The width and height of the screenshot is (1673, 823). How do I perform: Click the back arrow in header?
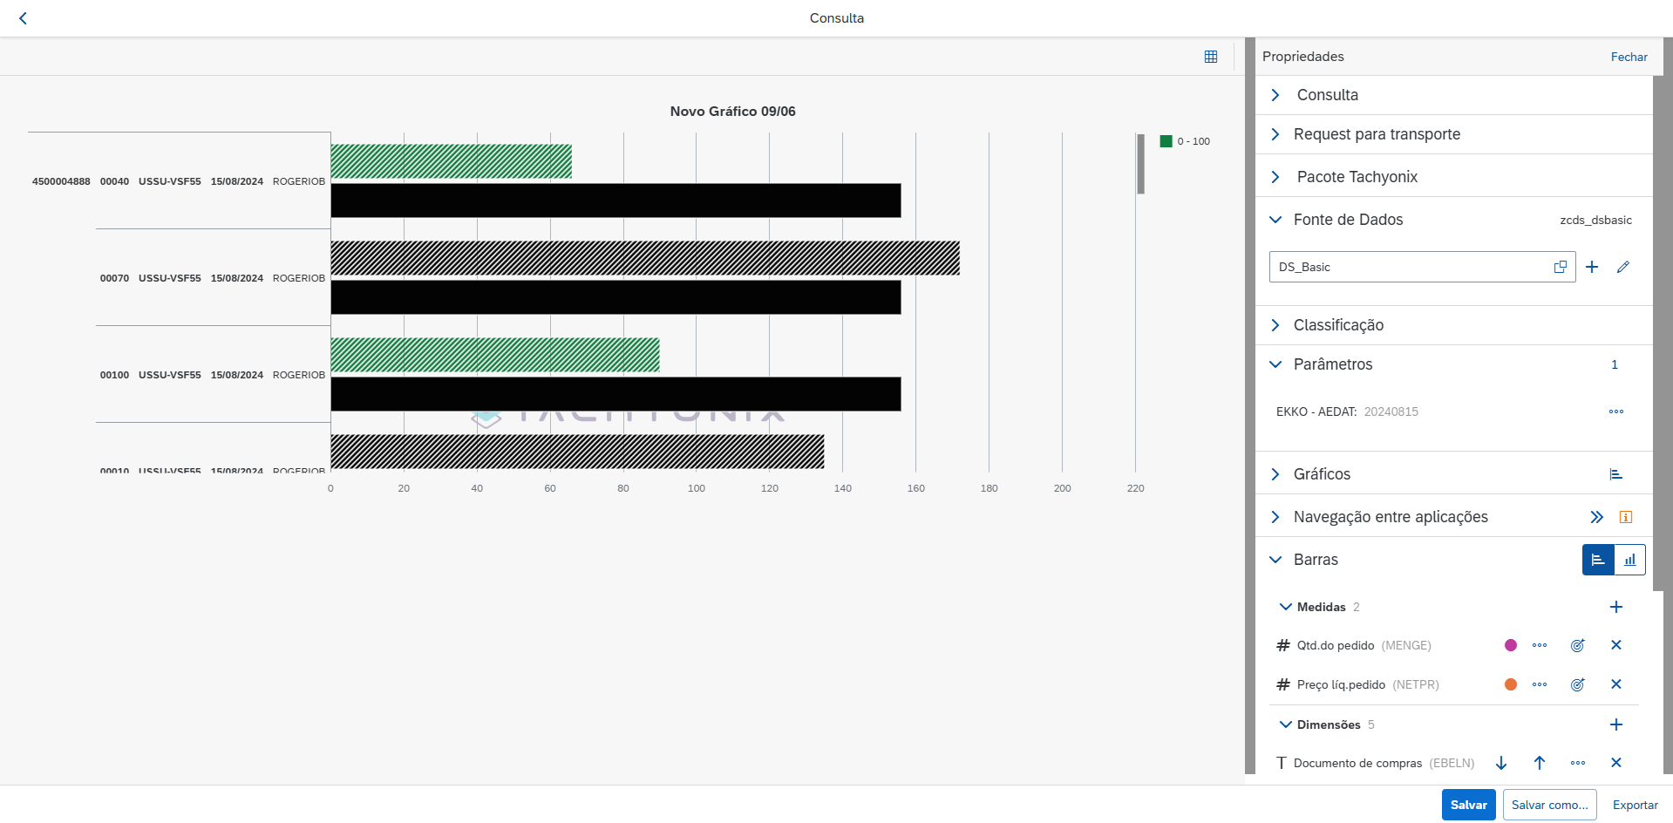pyautogui.click(x=24, y=18)
